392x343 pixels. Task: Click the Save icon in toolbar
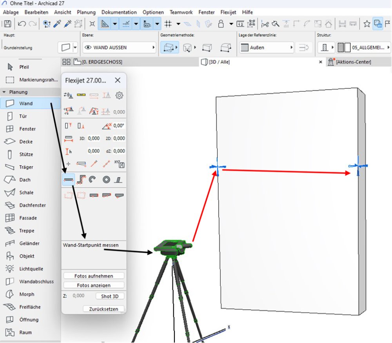pyautogui.click(x=7, y=24)
